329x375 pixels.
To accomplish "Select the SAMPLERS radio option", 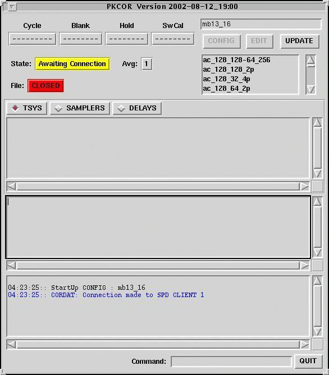I will (x=80, y=108).
